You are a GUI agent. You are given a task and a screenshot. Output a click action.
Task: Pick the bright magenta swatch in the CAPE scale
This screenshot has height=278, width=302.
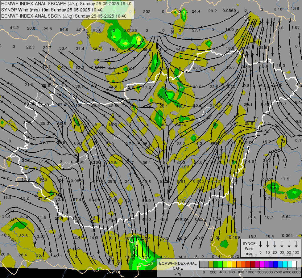click(x=262, y=264)
